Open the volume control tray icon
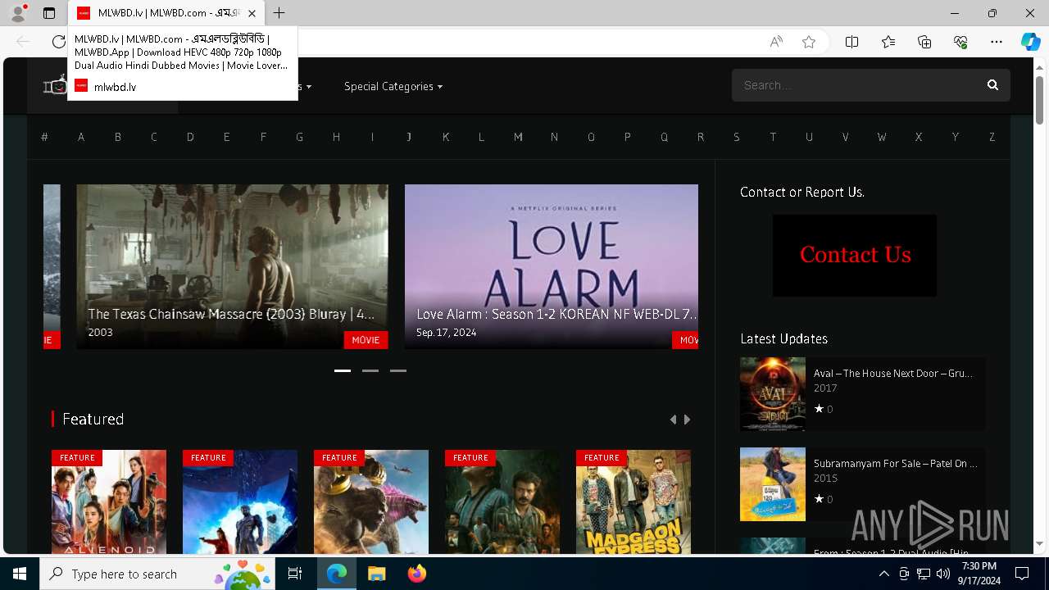The height and width of the screenshot is (590, 1049). pos(943,574)
